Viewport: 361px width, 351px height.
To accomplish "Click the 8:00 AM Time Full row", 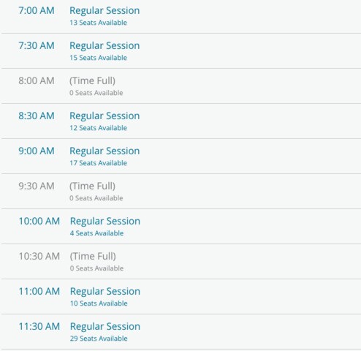I will pyautogui.click(x=181, y=86).
